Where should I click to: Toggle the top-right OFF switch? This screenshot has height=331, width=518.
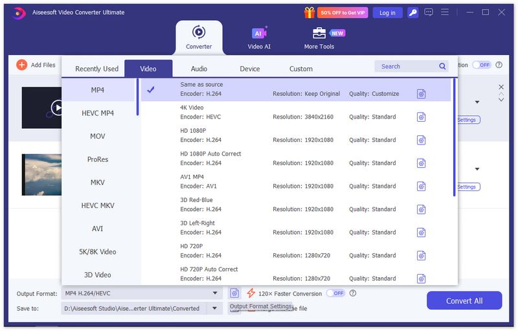pos(481,65)
